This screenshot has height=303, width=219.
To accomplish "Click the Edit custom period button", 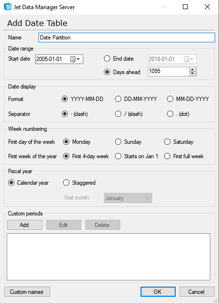I will (64, 225).
